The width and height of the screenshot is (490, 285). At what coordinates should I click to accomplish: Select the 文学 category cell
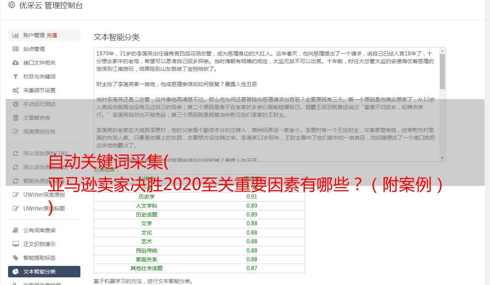point(147,223)
